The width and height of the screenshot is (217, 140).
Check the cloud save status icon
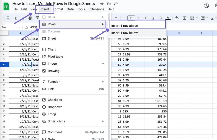coord(116,4)
